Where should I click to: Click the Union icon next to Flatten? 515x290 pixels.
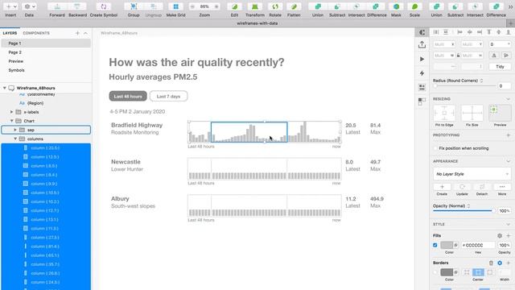pyautogui.click(x=318, y=6)
